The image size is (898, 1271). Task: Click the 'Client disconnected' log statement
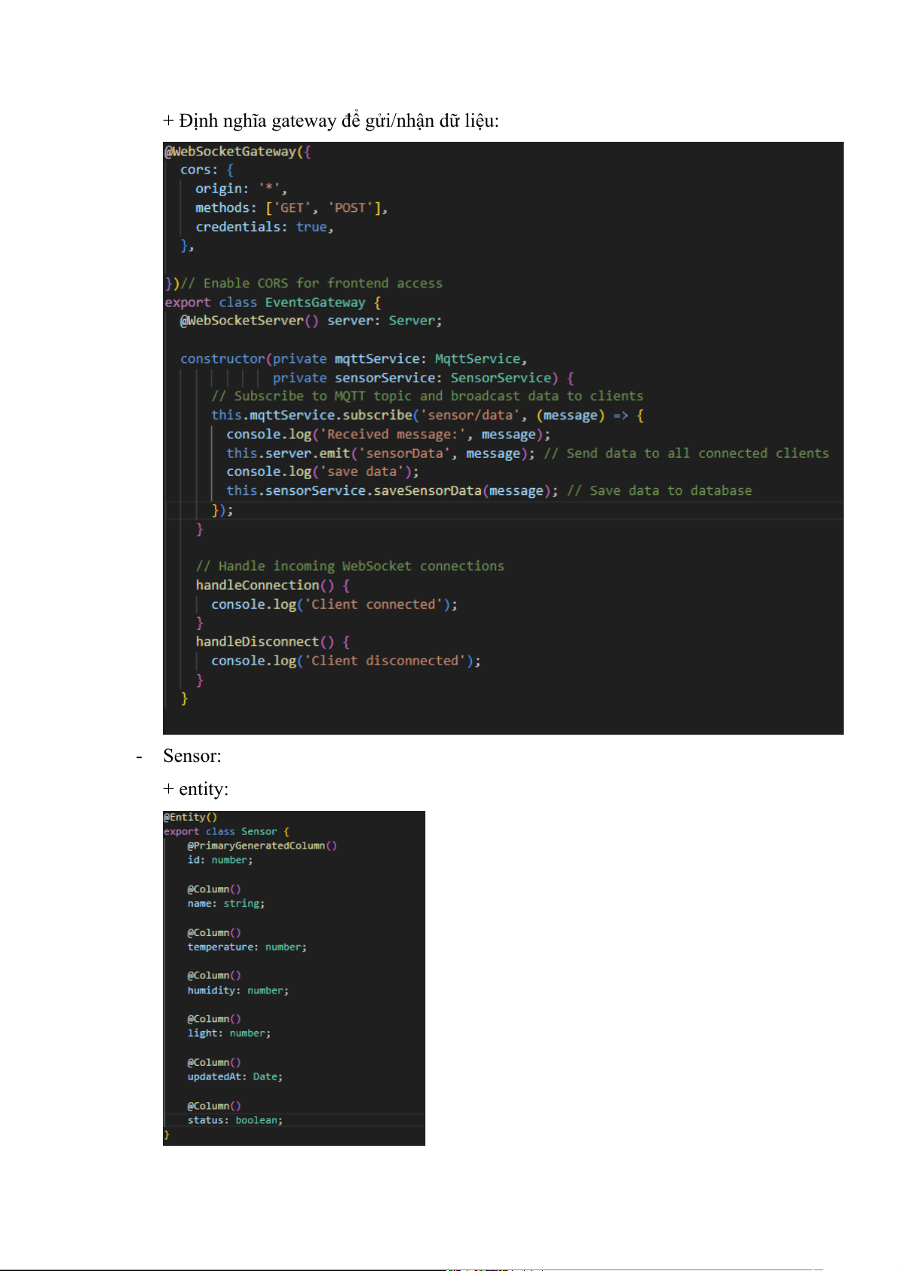345,661
